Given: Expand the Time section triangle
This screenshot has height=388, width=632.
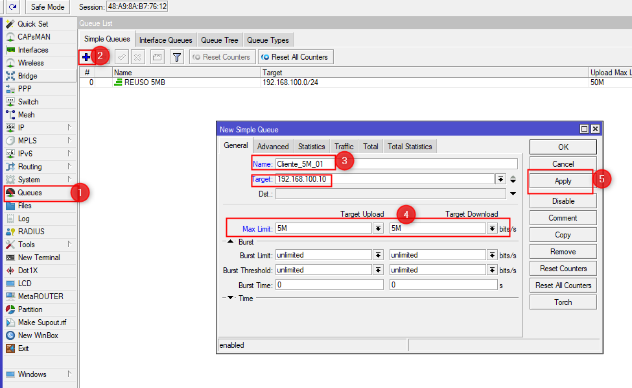Looking at the screenshot, I should point(229,298).
